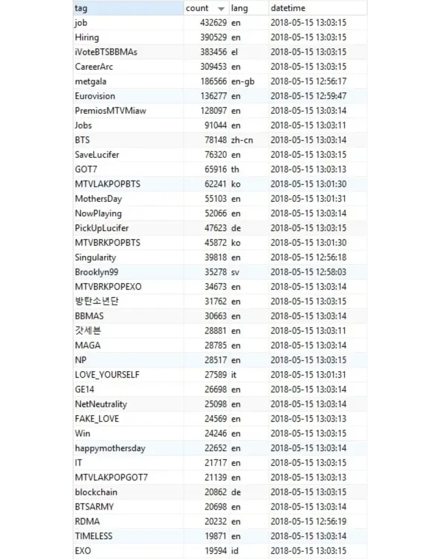Select count value 432629 for job
441x559 pixels.
[x=213, y=23]
